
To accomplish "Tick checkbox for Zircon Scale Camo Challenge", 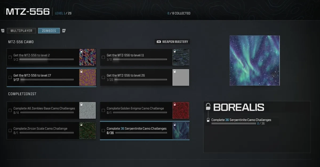I will (10, 130).
